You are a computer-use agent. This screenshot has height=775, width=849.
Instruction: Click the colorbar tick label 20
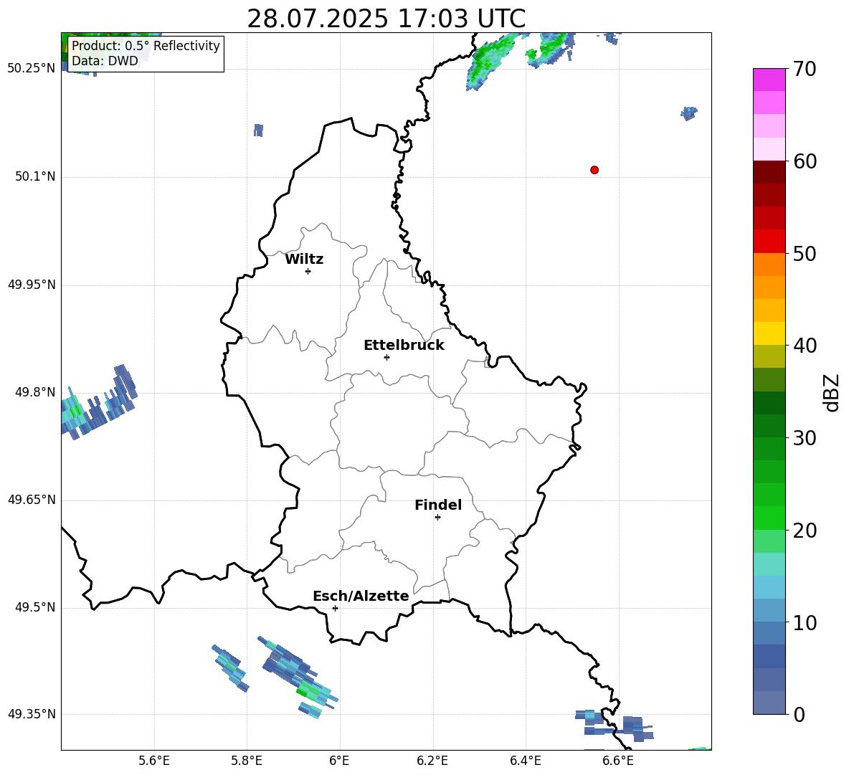tap(805, 531)
